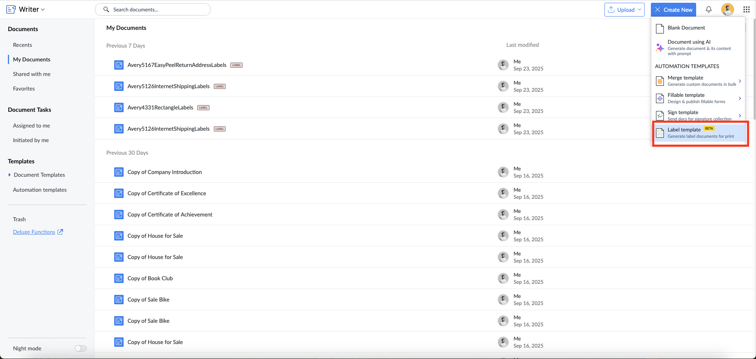
Task: Open the notifications bell
Action: [709, 9]
